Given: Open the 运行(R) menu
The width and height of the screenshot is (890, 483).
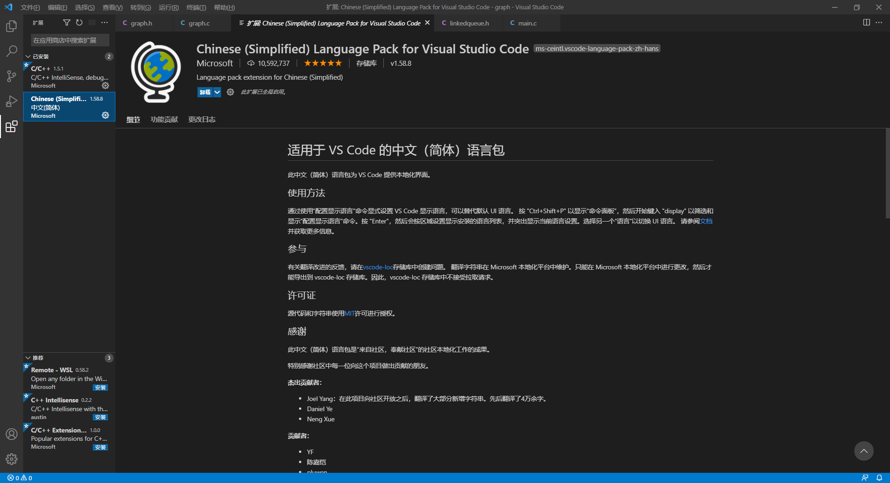Looking at the screenshot, I should (x=169, y=7).
